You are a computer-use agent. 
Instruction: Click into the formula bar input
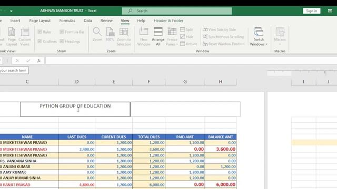[x=191, y=61]
